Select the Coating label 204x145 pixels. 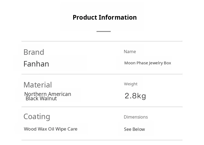pos(37,116)
